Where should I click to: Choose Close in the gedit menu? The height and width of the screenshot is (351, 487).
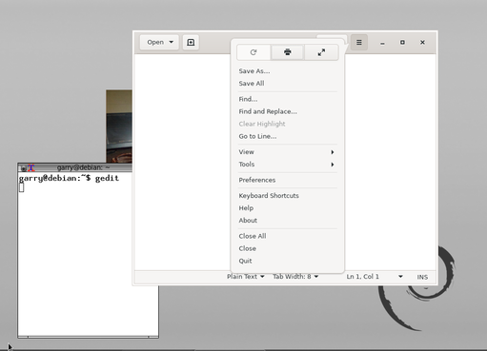(287, 248)
